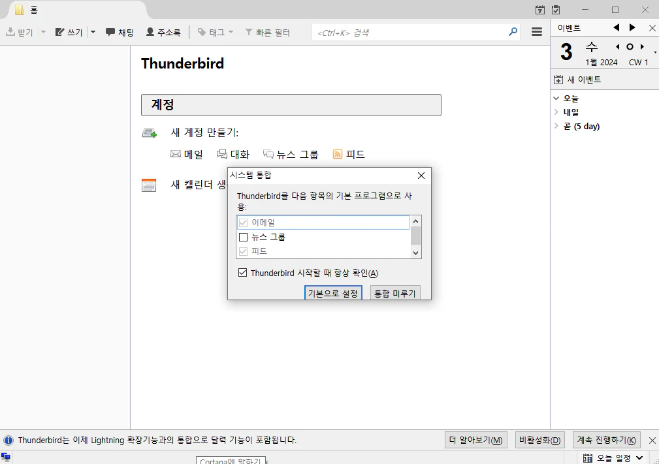Viewport: 659px width, 464px height.
Task: Create a new 뉴스 그룹 account
Action: pos(291,155)
